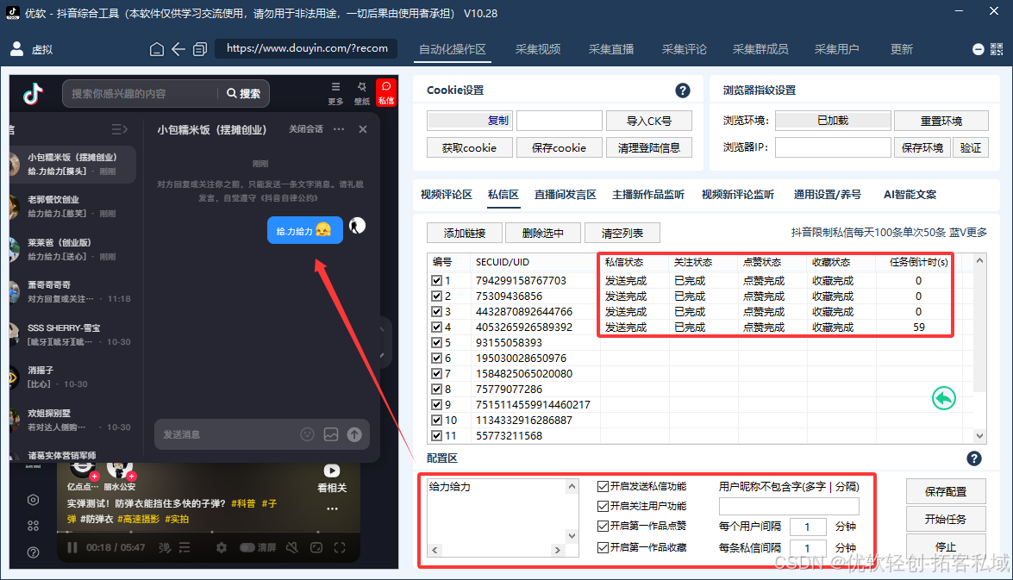Click the image attach icon in message box
The height and width of the screenshot is (580, 1013).
331,434
